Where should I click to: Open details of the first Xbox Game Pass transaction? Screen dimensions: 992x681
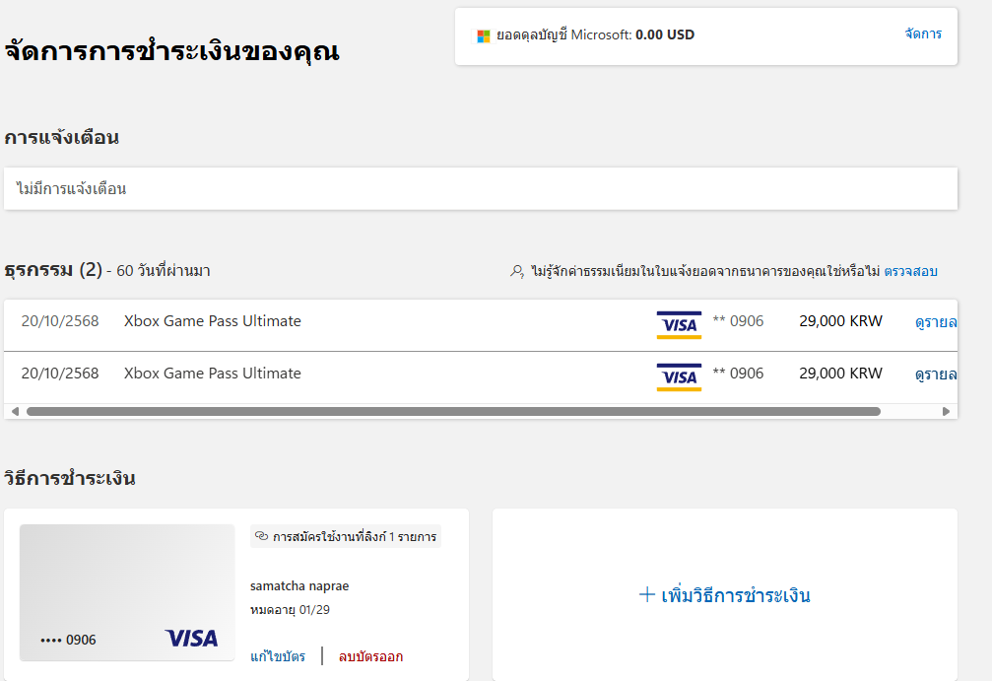pos(936,321)
